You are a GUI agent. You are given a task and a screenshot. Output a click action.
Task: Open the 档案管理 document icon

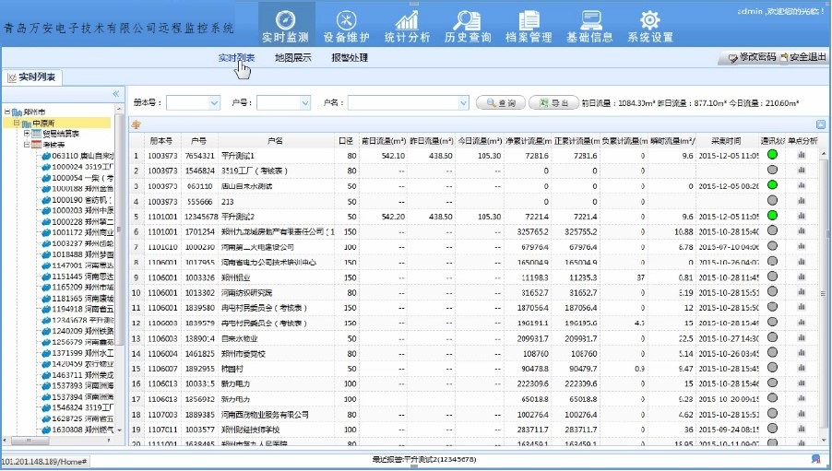[529, 20]
